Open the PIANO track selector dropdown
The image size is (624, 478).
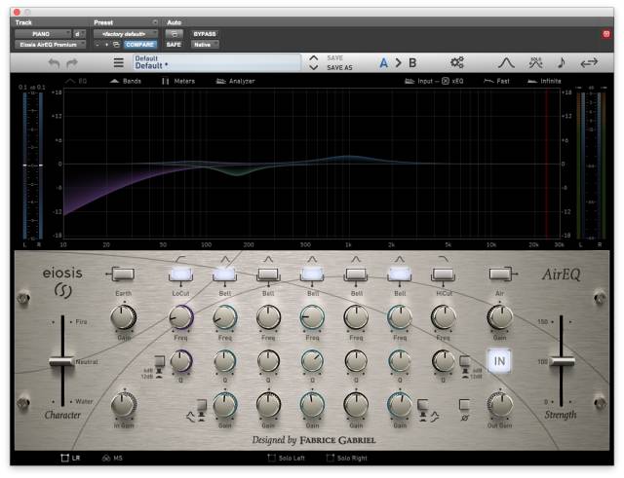coord(43,34)
